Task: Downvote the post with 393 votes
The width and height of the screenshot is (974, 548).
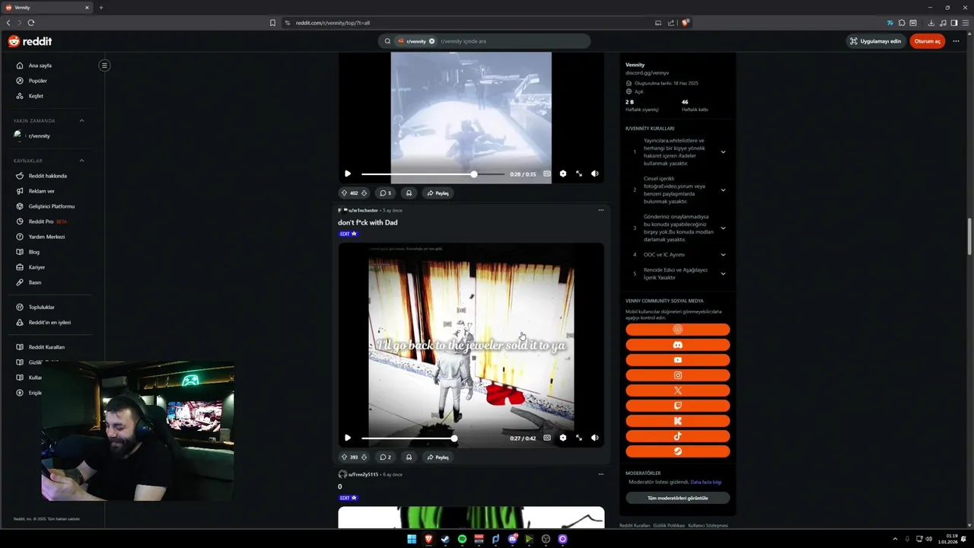Action: 364,457
